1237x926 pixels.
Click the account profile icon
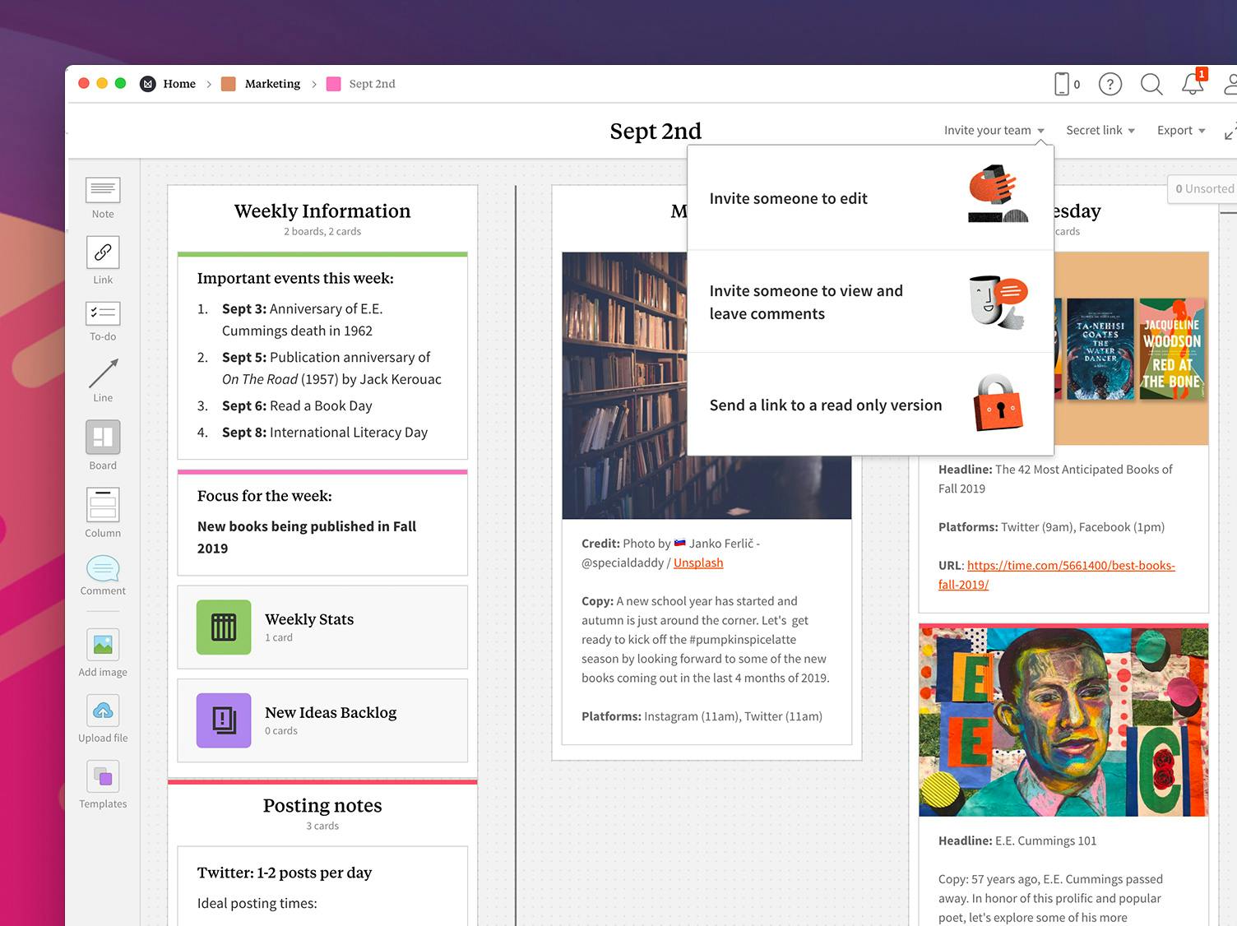(x=1231, y=84)
